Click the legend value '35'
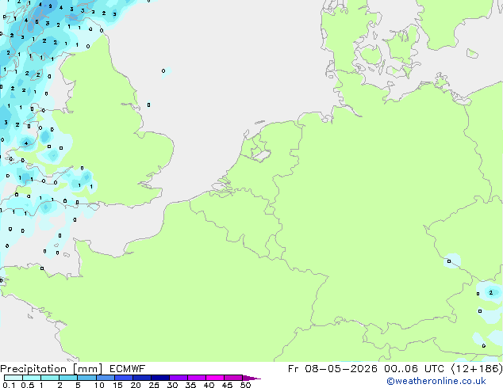This screenshot has height=388, width=503. [x=190, y=385]
